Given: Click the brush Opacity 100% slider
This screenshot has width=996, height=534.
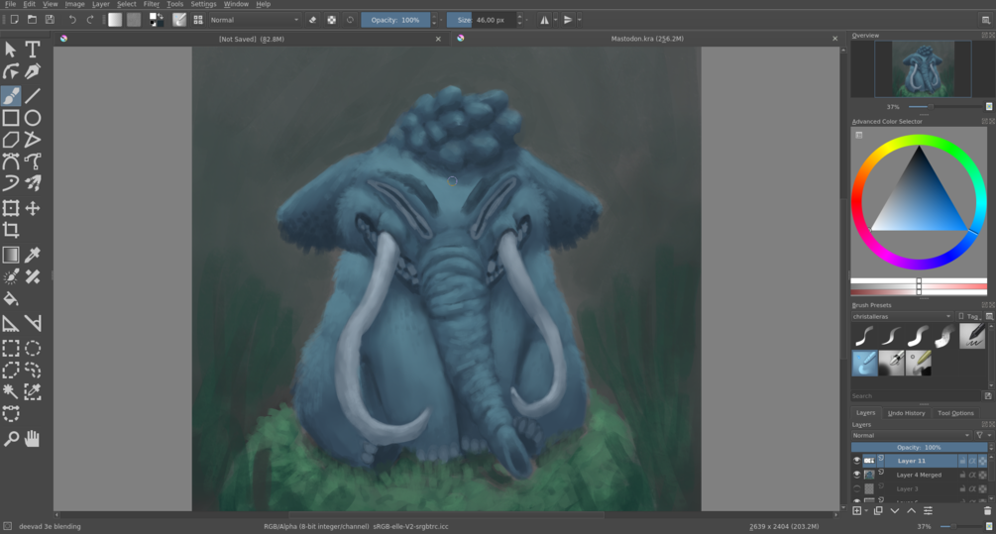Looking at the screenshot, I should coord(395,20).
